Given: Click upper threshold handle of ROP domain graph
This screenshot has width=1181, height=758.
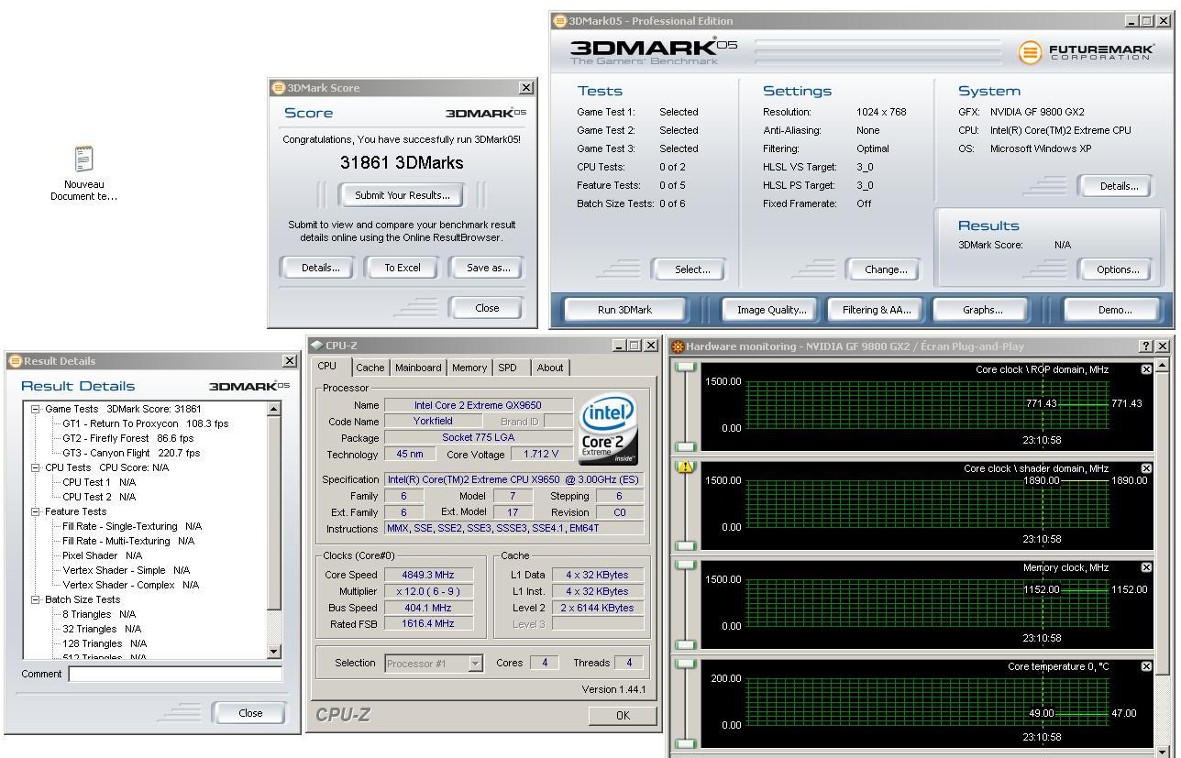Looking at the screenshot, I should click(686, 367).
